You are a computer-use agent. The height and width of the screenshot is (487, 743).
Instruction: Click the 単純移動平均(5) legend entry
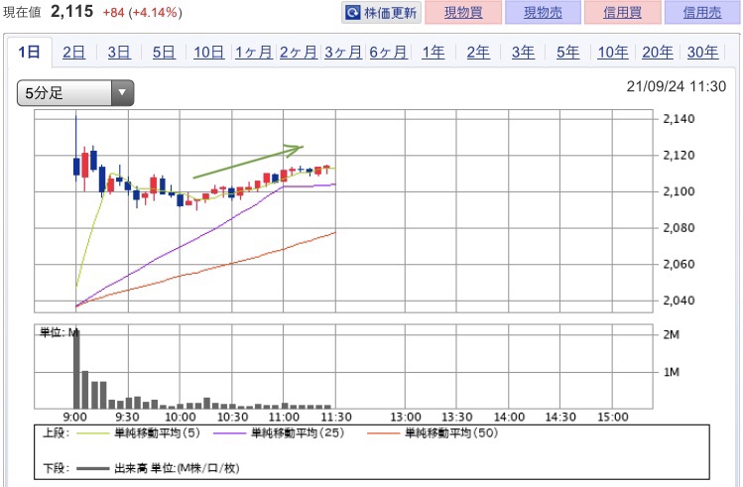tap(138, 433)
